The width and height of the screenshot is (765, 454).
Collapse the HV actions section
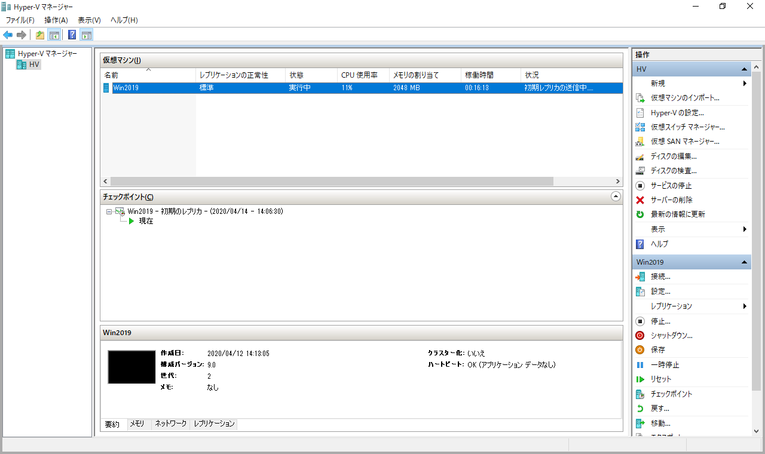(x=744, y=69)
